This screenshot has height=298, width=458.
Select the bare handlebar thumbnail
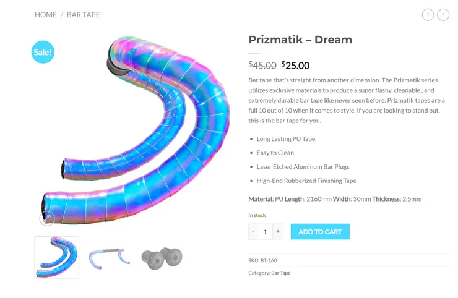[x=110, y=258]
